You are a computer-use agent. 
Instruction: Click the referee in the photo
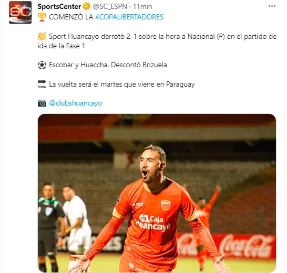[49, 227]
